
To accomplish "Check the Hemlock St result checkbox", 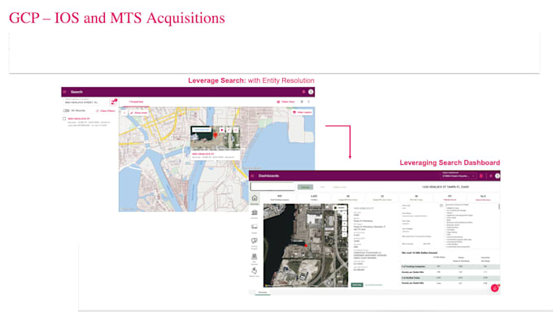I will point(64,119).
